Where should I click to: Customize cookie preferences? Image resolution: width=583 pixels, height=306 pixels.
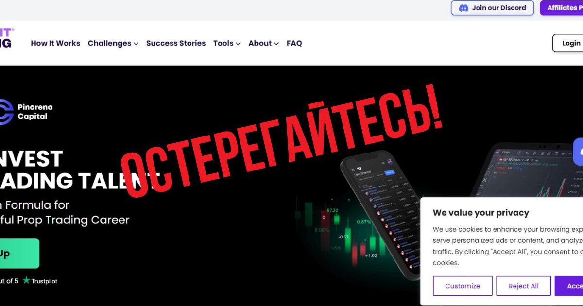coord(463,286)
